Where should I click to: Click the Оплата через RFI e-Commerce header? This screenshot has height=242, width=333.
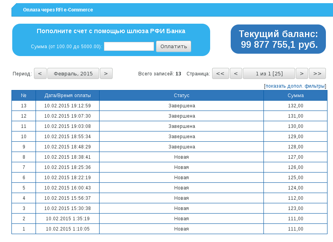coord(58,10)
